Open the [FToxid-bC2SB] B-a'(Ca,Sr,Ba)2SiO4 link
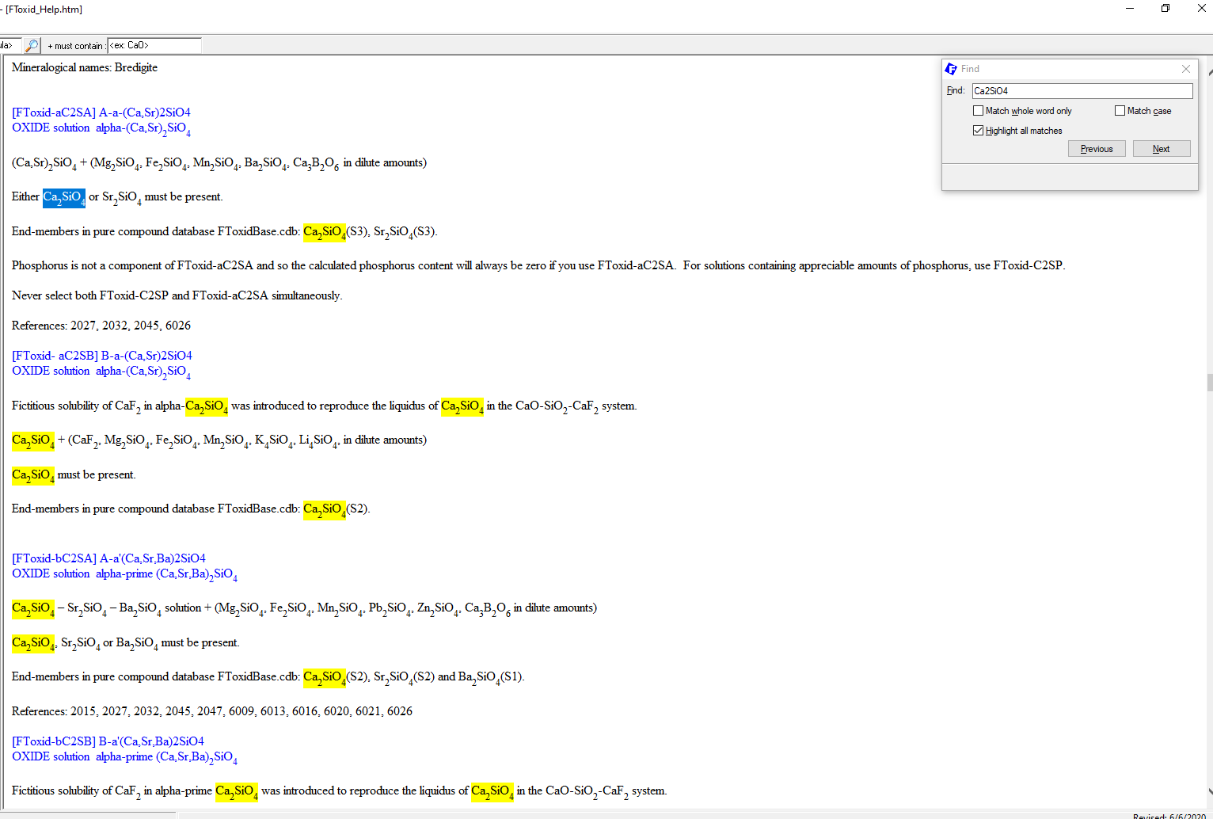1213x819 pixels. click(108, 741)
